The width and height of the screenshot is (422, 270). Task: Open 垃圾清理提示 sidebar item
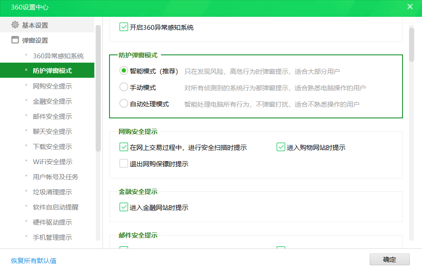click(52, 192)
